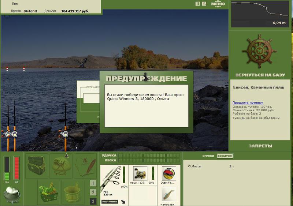This screenshot has width=293, height=206.
Task: Select rod slot 1
Action: [93, 183]
